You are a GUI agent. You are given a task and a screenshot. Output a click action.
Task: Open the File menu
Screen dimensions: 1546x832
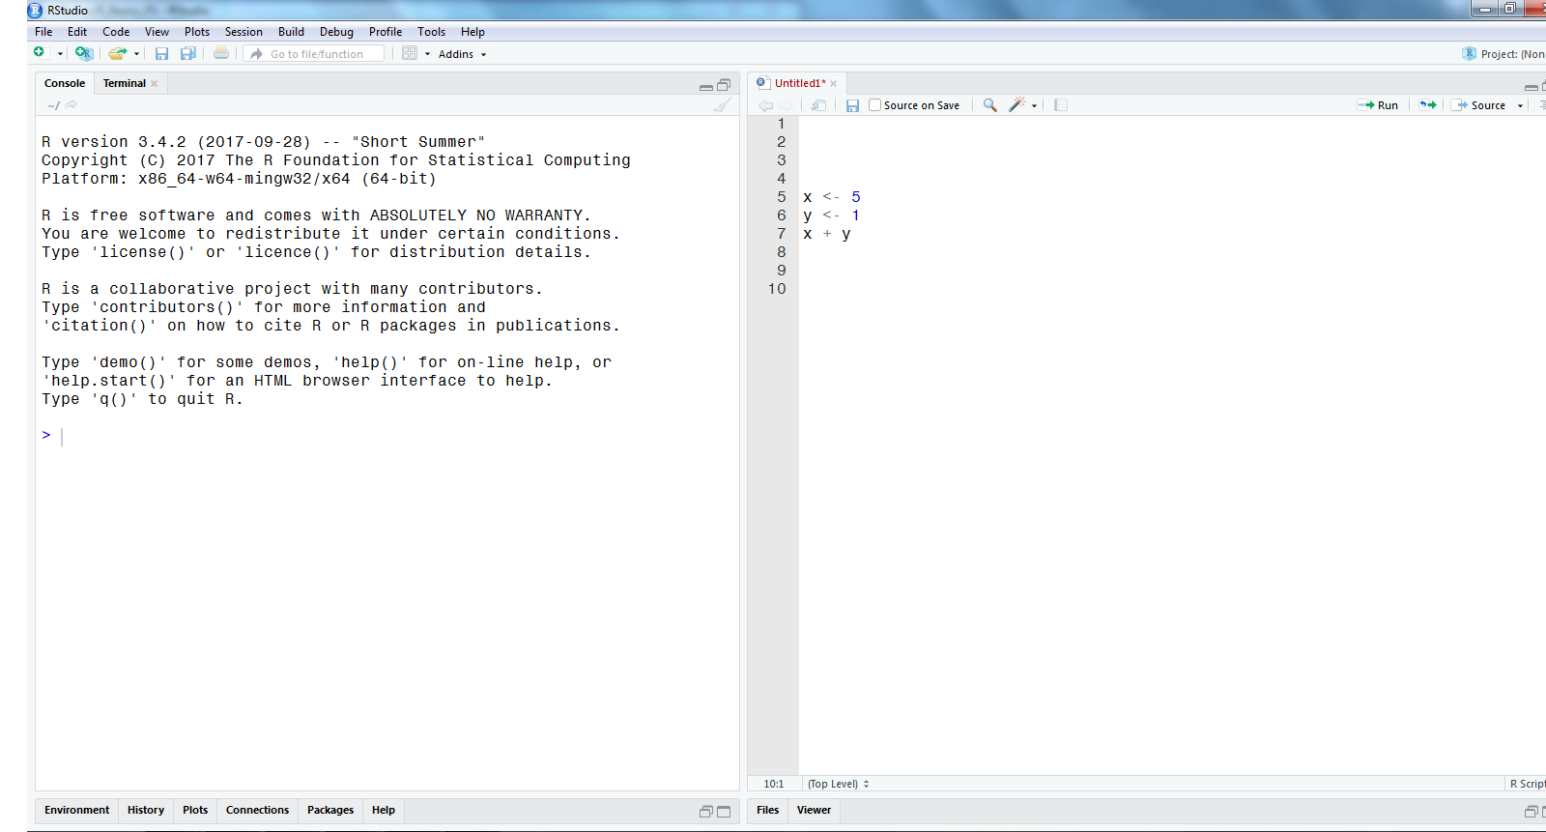click(x=43, y=32)
